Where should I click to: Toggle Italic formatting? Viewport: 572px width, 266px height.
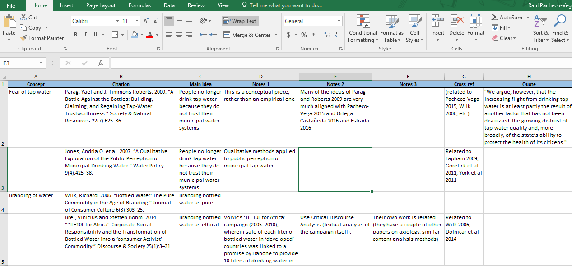pos(85,34)
